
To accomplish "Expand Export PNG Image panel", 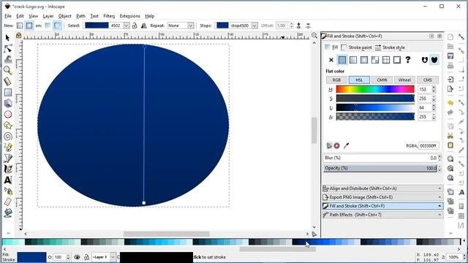I will point(382,197).
